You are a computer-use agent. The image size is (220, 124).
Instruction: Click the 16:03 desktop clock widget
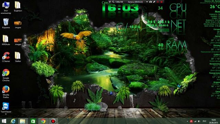click(x=120, y=8)
